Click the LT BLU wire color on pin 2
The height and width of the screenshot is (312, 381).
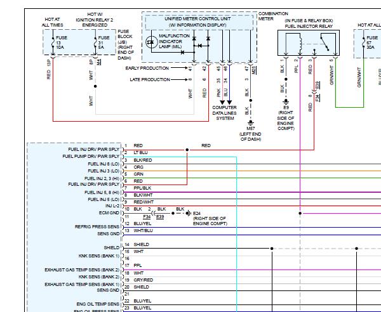pyautogui.click(x=140, y=153)
